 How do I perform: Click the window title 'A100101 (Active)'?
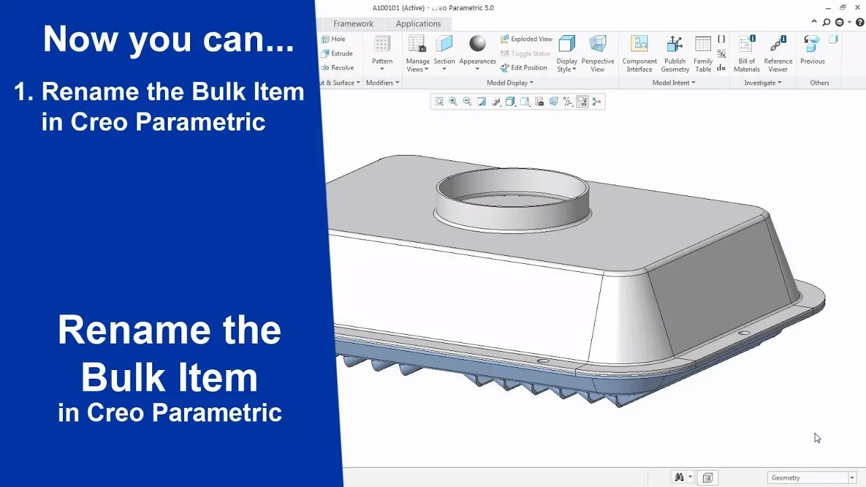[x=399, y=7]
